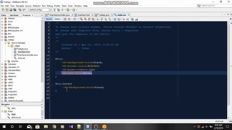This screenshot has height=130, width=232.
Task: Click the Profile Project toolbar icon
Action: [x=74, y=10]
